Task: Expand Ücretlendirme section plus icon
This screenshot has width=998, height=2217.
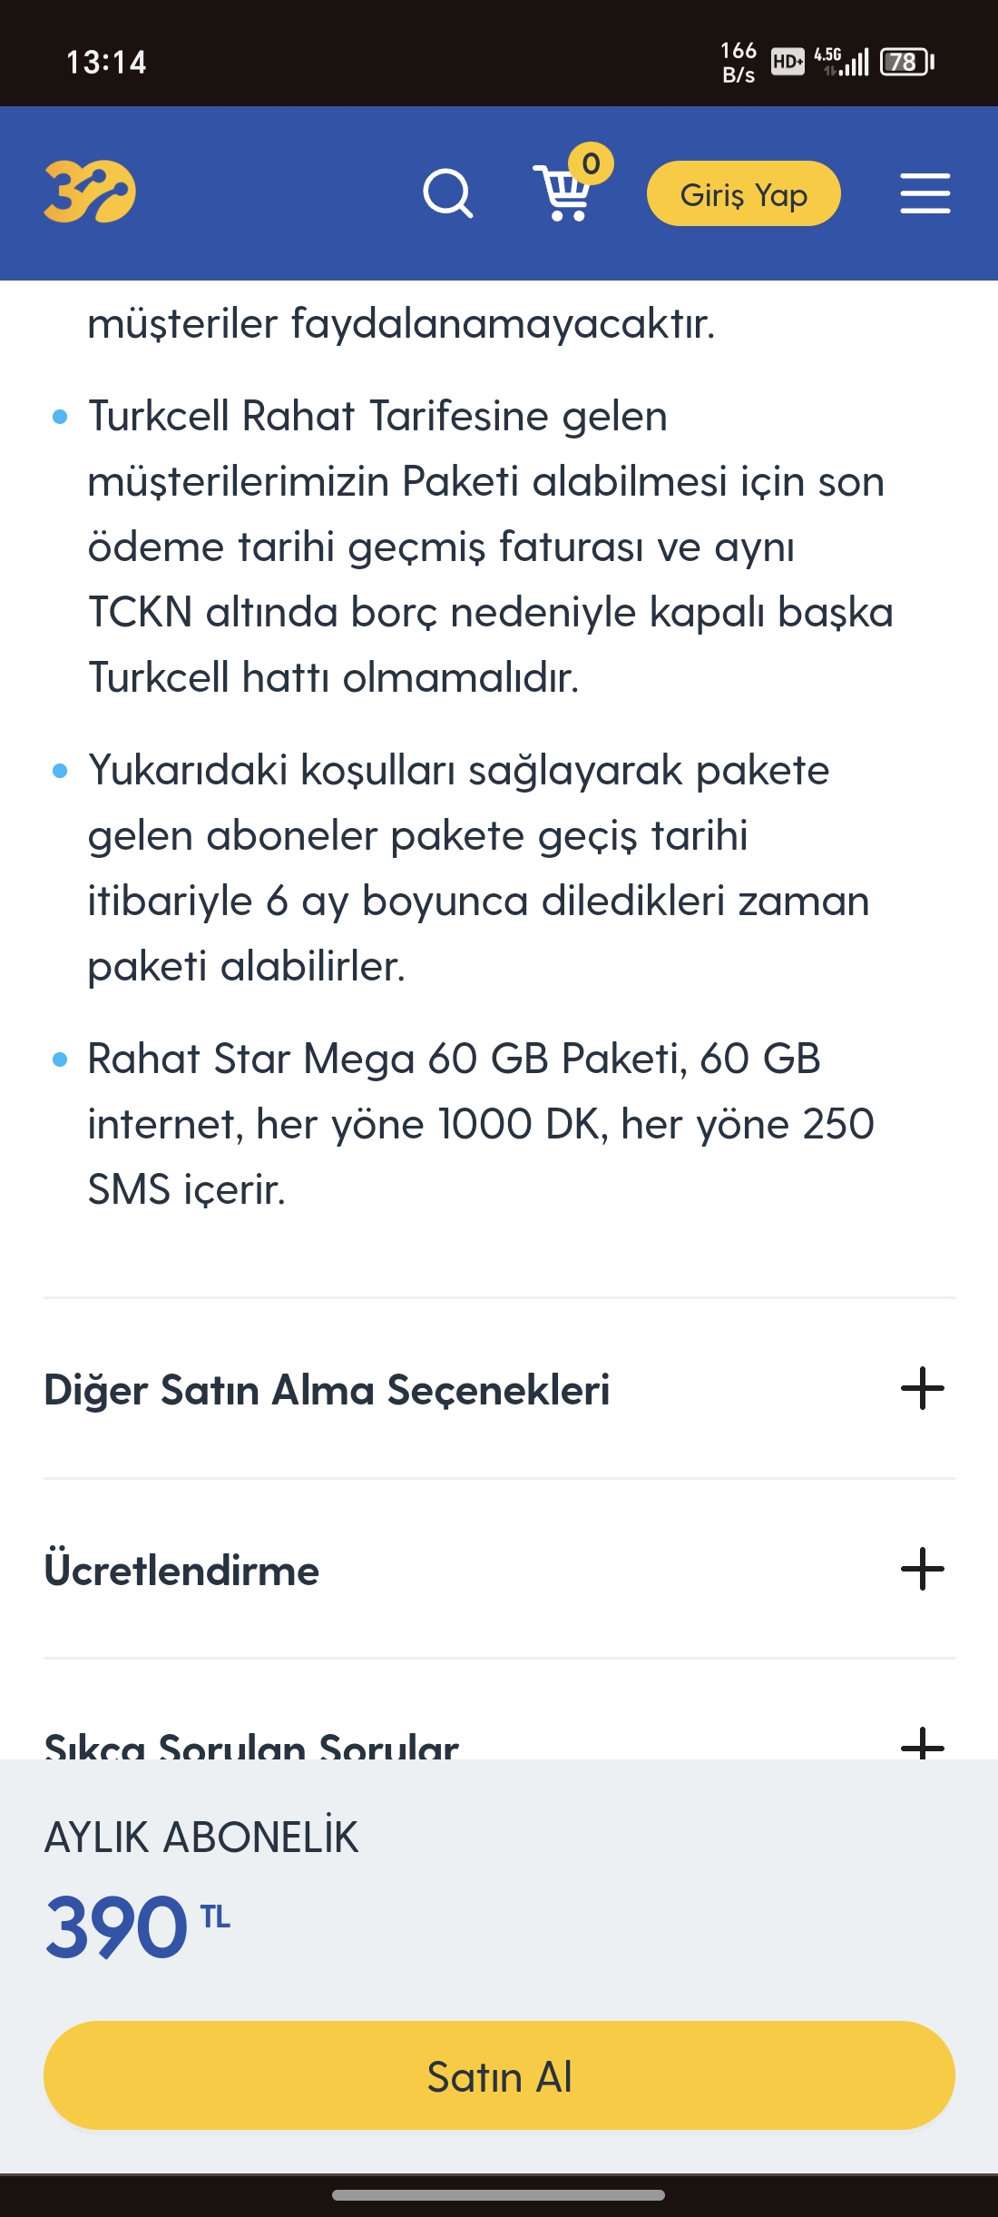Action: click(923, 1569)
